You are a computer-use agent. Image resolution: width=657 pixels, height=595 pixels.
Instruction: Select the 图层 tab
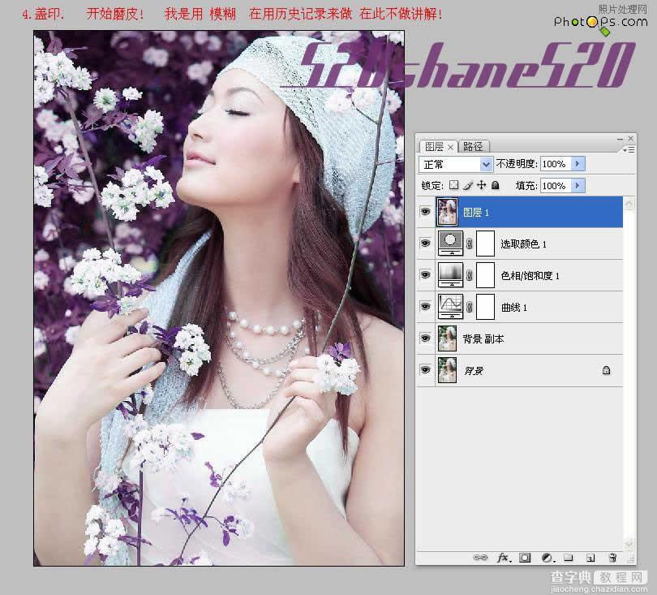(436, 146)
